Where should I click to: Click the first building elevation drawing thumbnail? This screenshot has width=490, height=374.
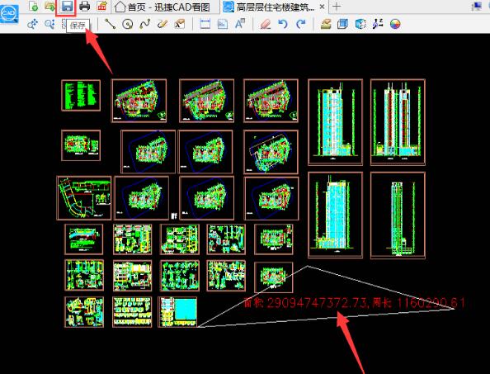(x=335, y=122)
